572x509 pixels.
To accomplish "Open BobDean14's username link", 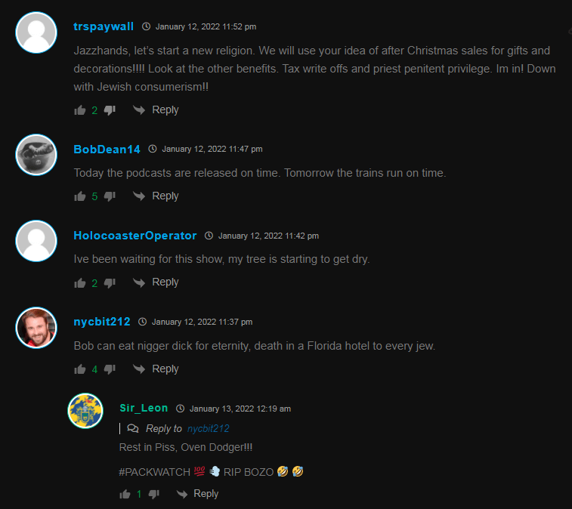I will click(x=107, y=149).
